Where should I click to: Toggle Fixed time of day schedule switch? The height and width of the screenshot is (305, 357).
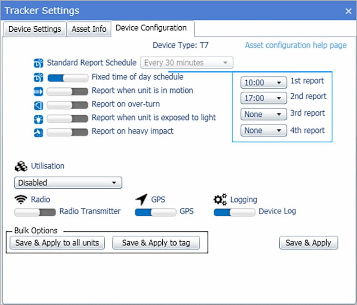(68, 78)
